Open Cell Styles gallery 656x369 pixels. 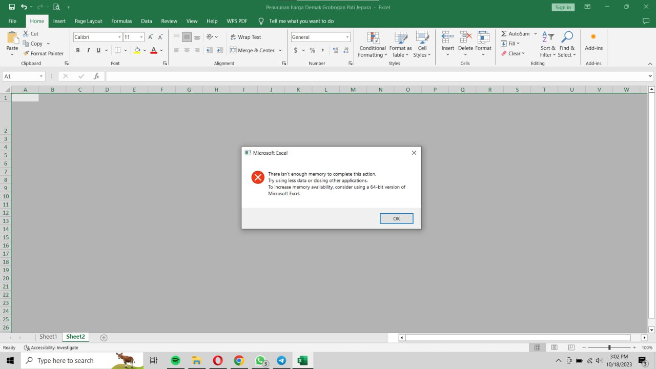pos(422,45)
